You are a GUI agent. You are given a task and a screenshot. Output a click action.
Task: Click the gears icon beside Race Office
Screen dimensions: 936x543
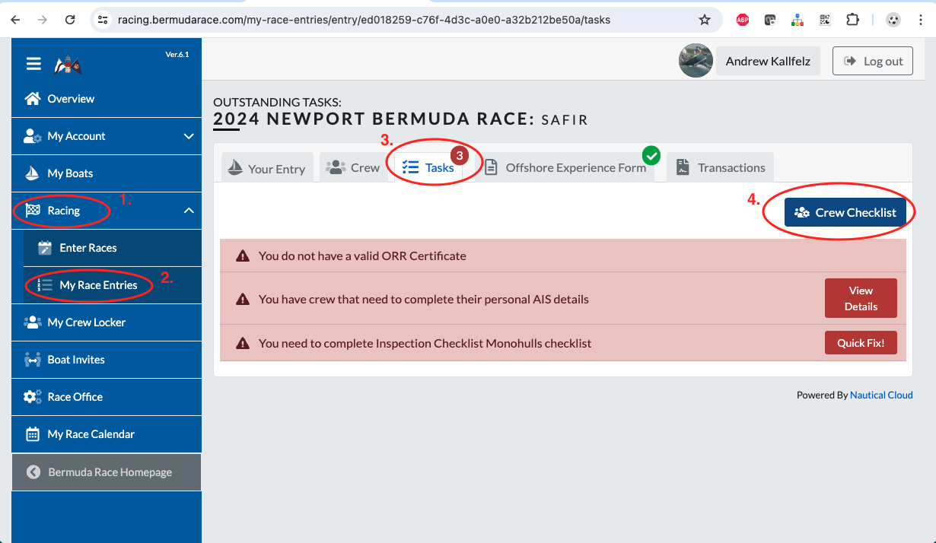point(33,396)
